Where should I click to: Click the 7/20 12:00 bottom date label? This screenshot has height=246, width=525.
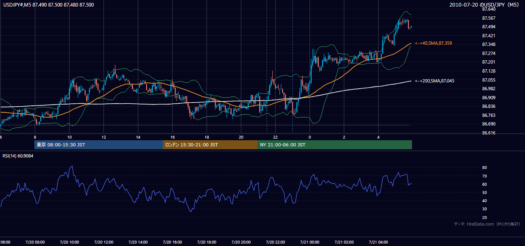[x=104, y=242]
